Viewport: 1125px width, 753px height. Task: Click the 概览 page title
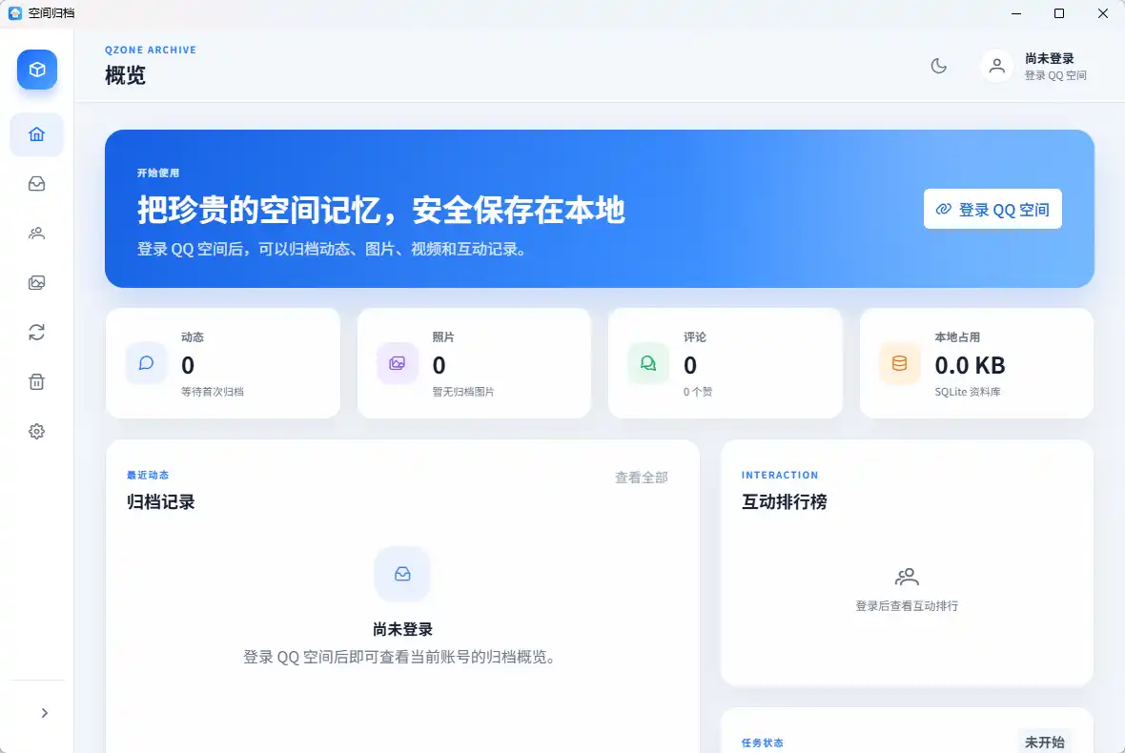point(125,75)
